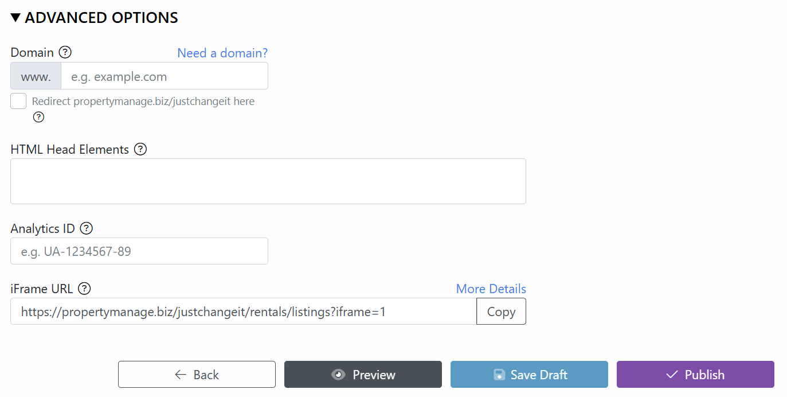Copy the iFrame URL
The width and height of the screenshot is (787, 397).
point(501,312)
